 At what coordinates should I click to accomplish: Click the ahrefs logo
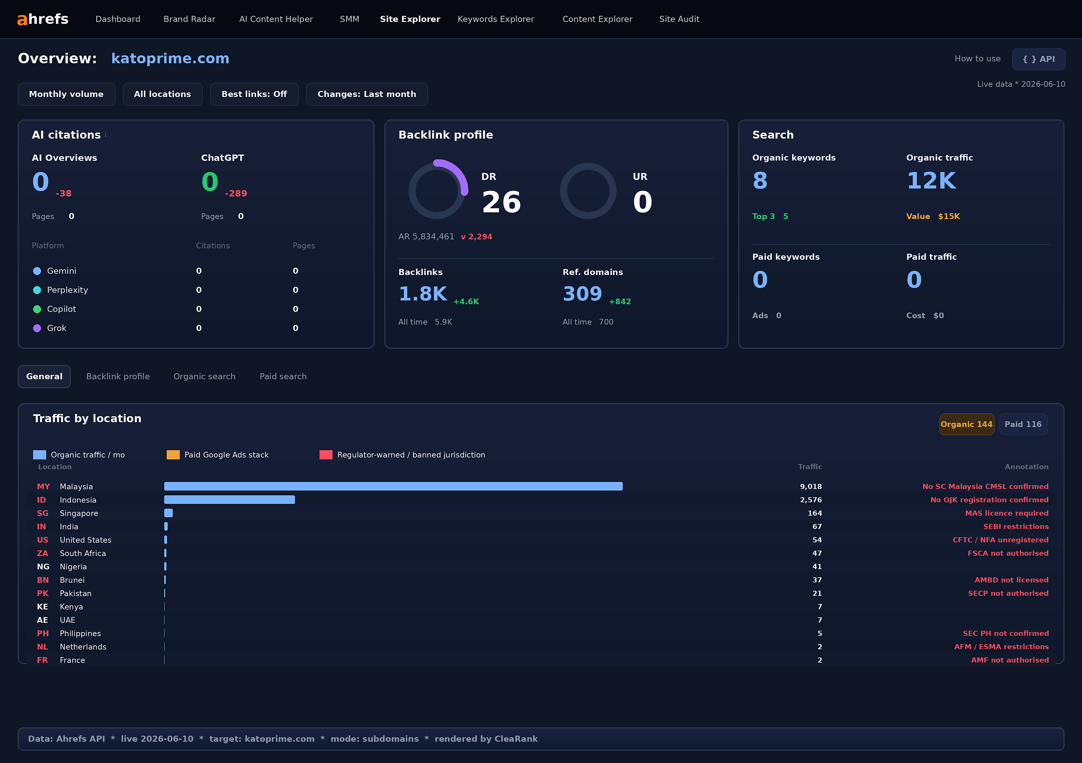[x=43, y=19]
